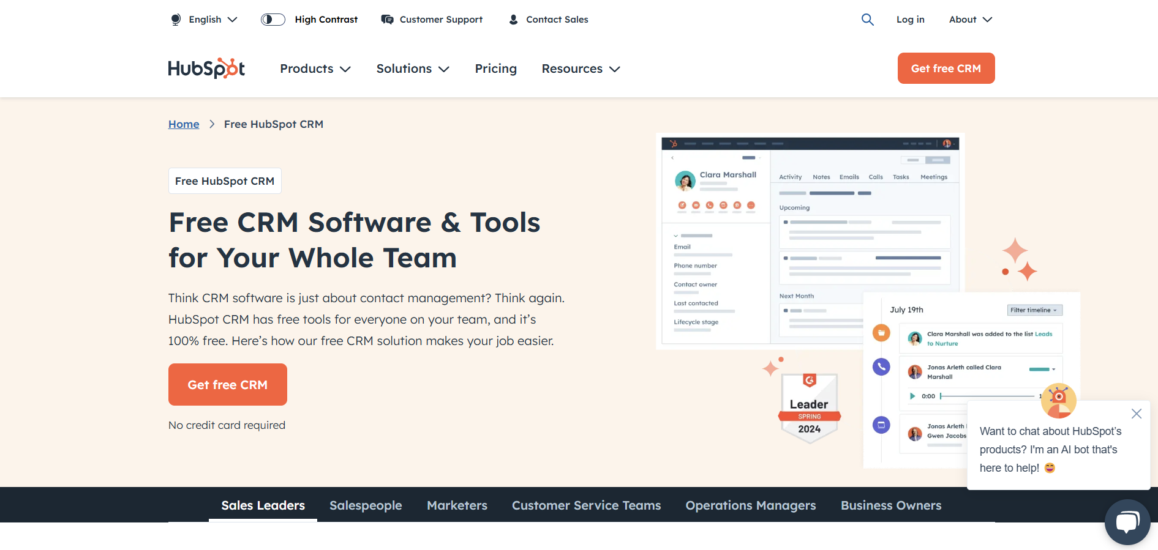Select the Sales Leaders tab

coord(263,505)
